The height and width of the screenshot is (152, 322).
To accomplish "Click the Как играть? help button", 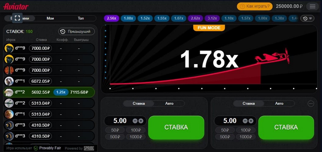I will point(255,6).
